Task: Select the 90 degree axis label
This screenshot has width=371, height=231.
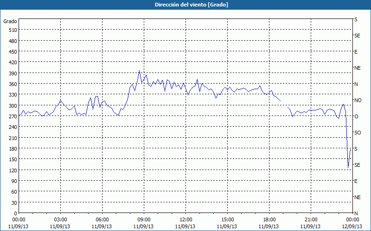Action: [14, 181]
